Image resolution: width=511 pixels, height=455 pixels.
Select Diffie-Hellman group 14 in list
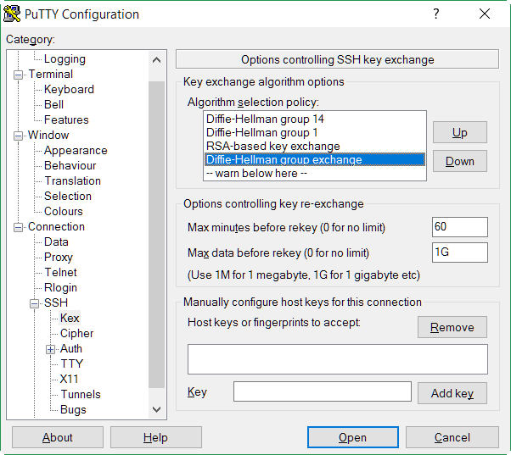pyautogui.click(x=265, y=119)
